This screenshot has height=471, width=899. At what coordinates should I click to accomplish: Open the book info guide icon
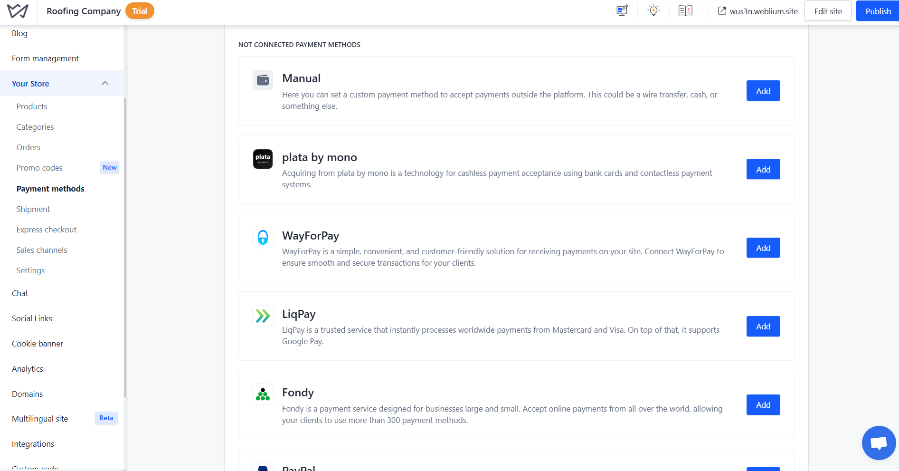(x=685, y=11)
